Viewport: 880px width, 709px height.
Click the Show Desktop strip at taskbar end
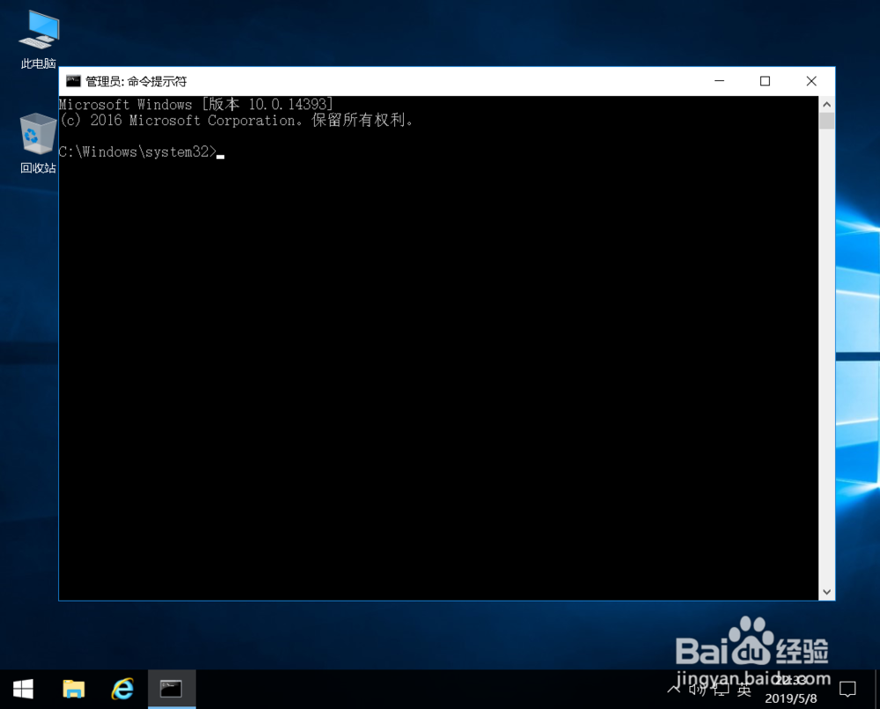pyautogui.click(x=876, y=689)
